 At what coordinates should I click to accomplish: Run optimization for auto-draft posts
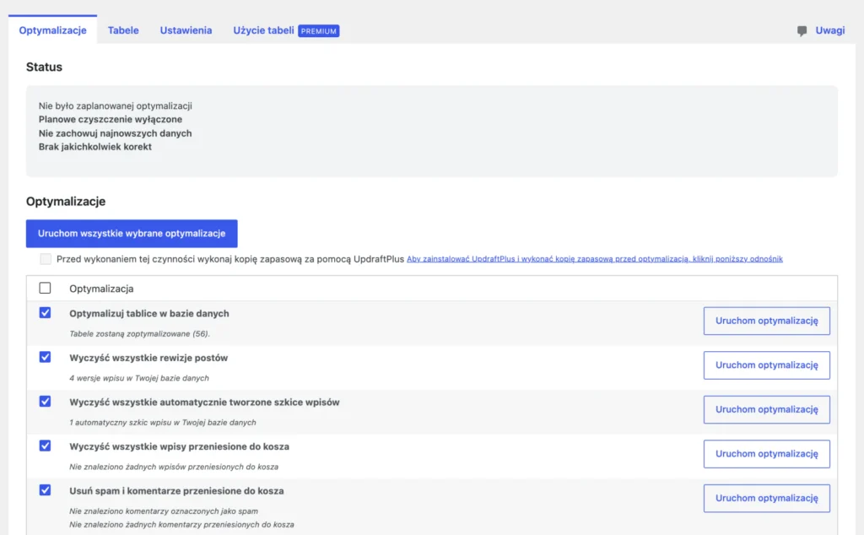766,409
